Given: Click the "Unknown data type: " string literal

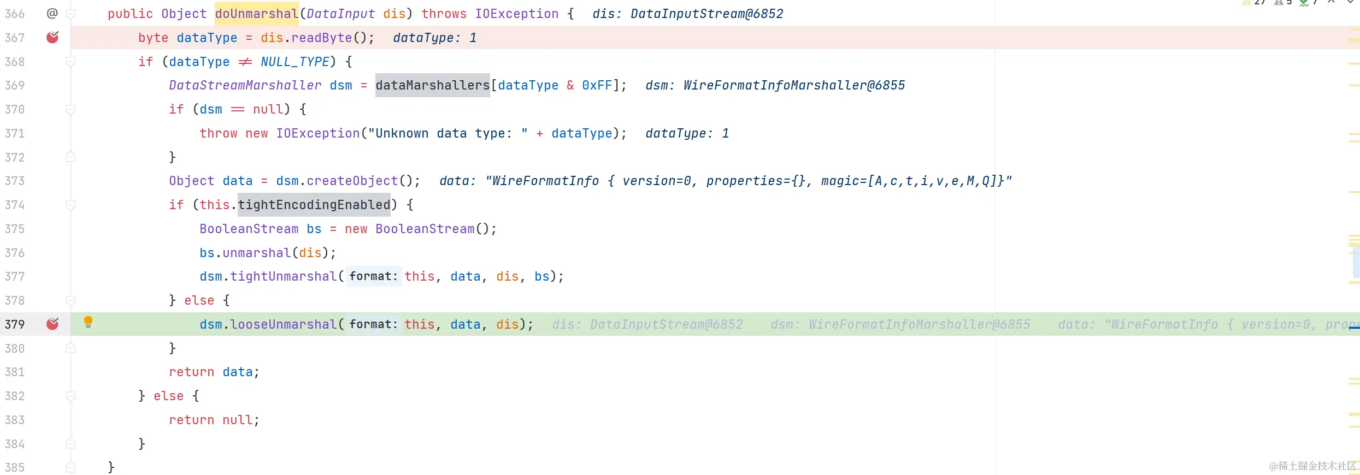Looking at the screenshot, I should [x=448, y=133].
